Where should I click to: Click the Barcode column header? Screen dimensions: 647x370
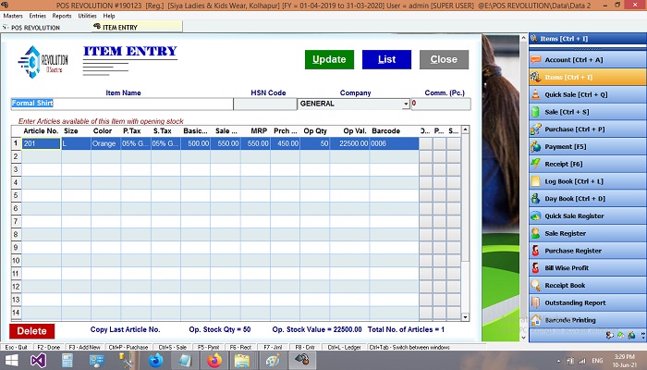pyautogui.click(x=394, y=131)
